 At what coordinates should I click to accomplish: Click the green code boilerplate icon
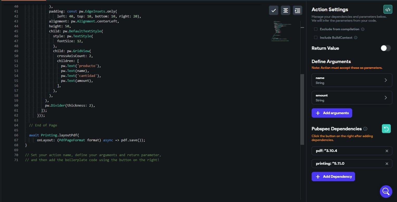pyautogui.click(x=388, y=9)
